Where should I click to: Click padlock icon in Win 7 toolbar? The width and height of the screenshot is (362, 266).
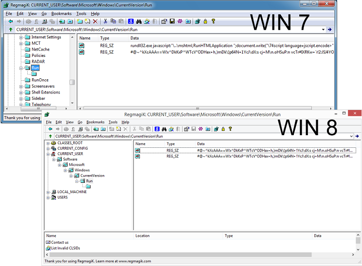pyautogui.click(x=205, y=21)
